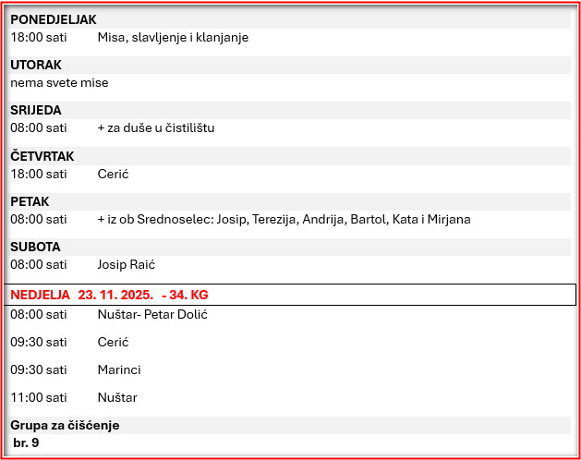Click the 'Marinci' mass entry
This screenshot has height=460, width=581.
pyautogui.click(x=119, y=369)
